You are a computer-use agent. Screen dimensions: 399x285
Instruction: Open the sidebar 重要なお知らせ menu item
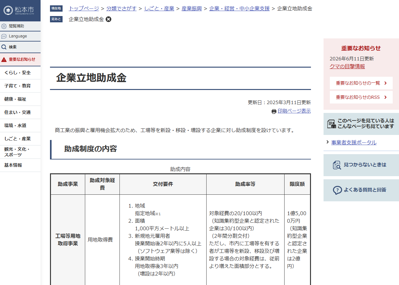coord(20,59)
